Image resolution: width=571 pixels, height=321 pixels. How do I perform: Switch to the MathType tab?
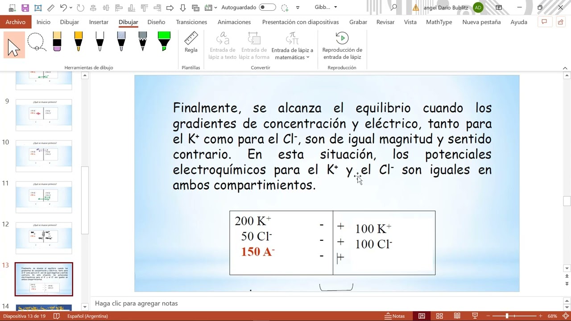coord(439,22)
